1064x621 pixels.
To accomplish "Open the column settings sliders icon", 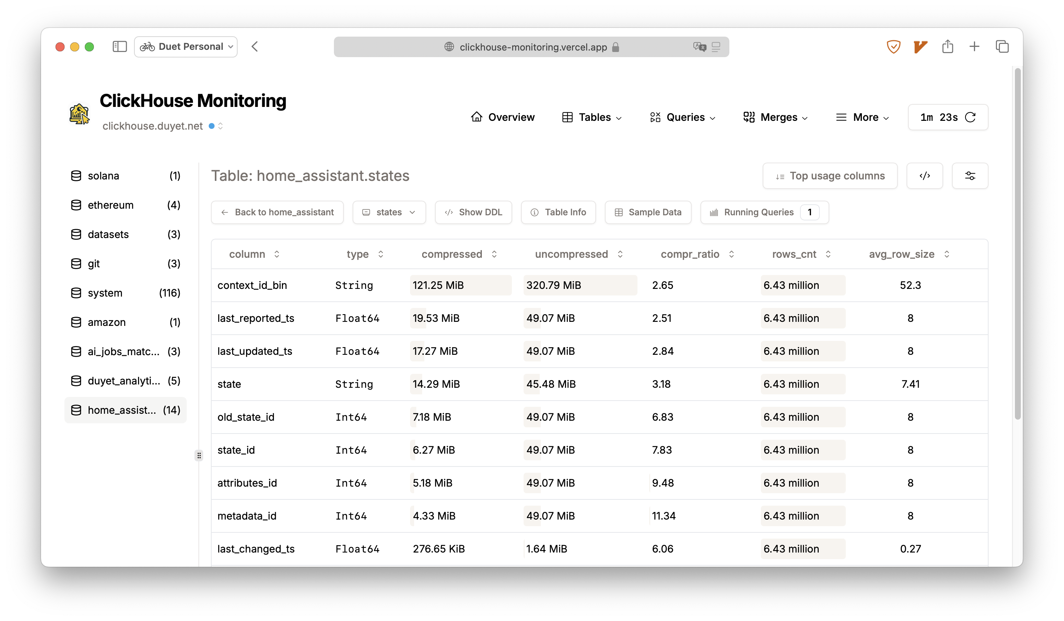I will [970, 176].
